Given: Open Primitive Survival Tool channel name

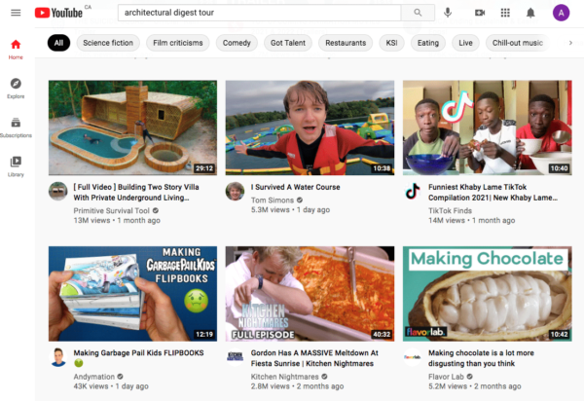Looking at the screenshot, I should coord(111,211).
